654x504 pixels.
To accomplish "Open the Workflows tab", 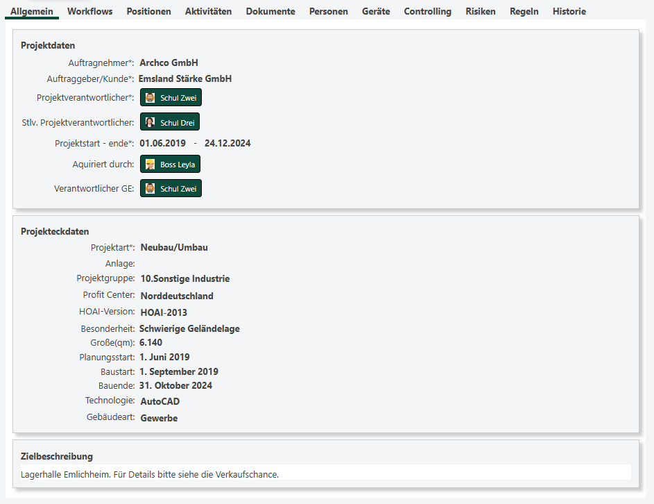I will click(x=89, y=12).
